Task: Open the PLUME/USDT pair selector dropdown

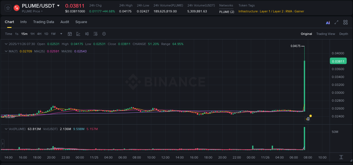Action: [58, 6]
